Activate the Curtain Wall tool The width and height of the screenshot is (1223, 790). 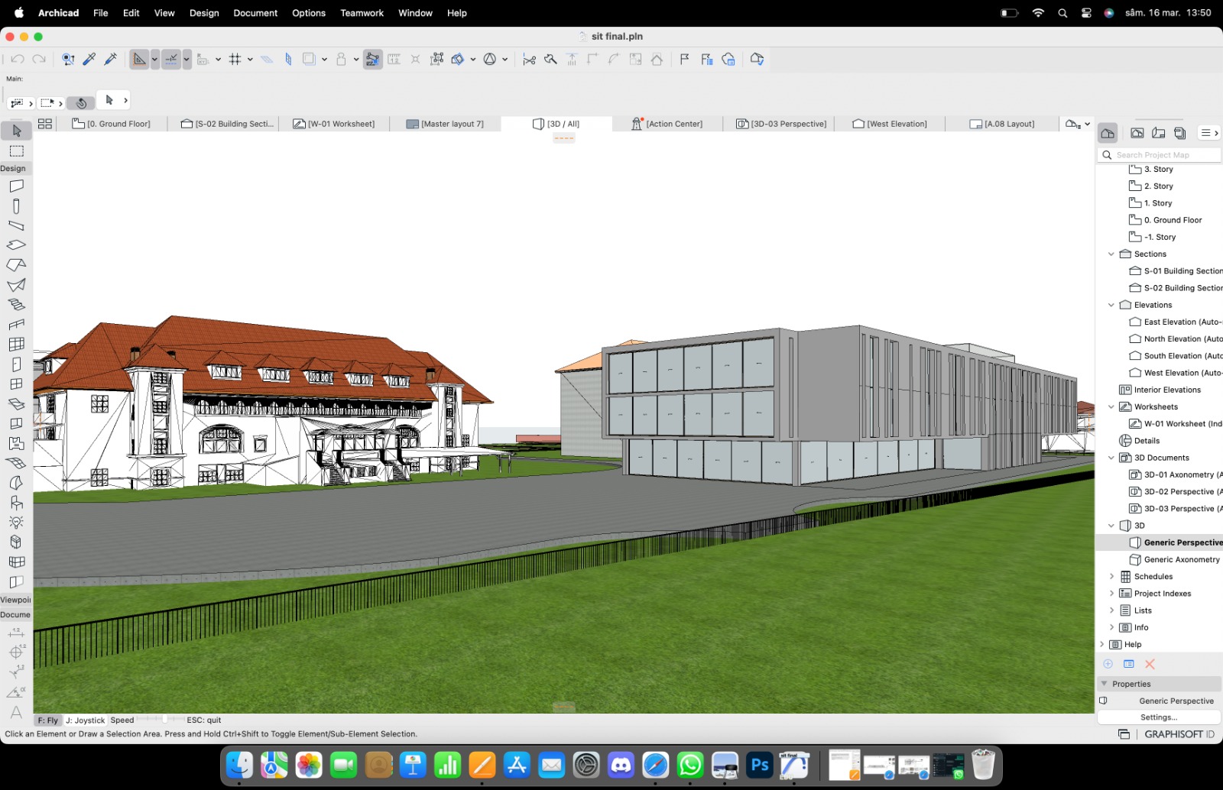(16, 345)
